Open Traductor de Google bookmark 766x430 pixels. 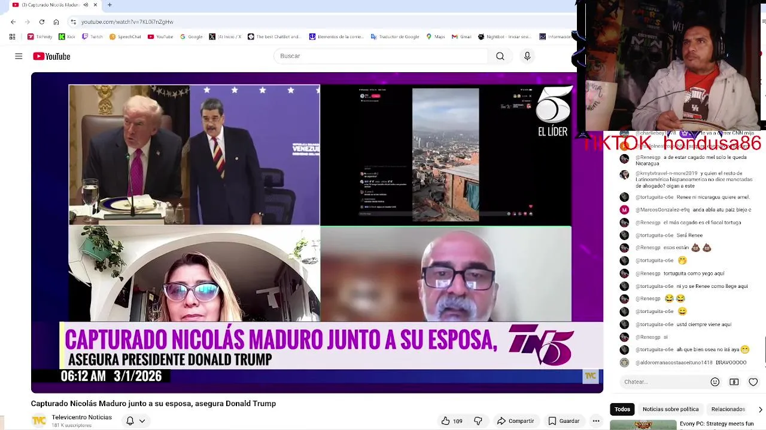tap(395, 36)
